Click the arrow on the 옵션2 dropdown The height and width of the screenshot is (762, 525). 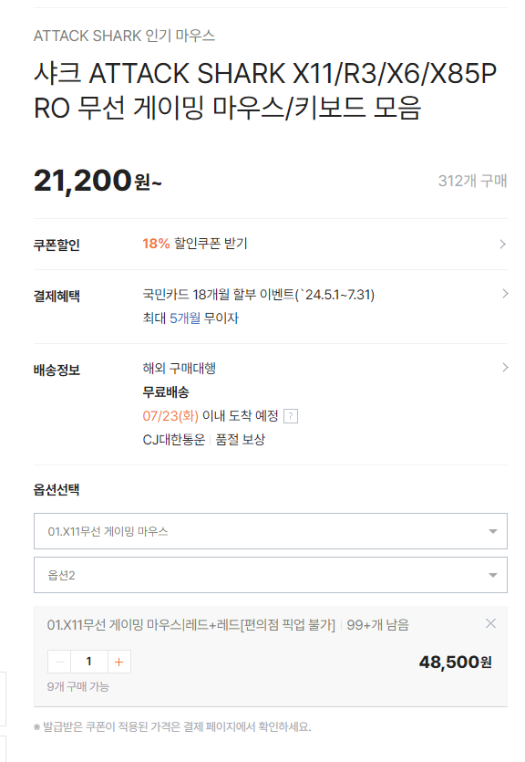[493, 576]
